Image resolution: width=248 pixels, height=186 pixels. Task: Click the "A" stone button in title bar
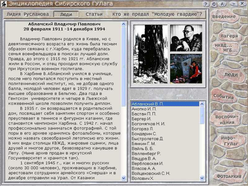tap(223, 4)
